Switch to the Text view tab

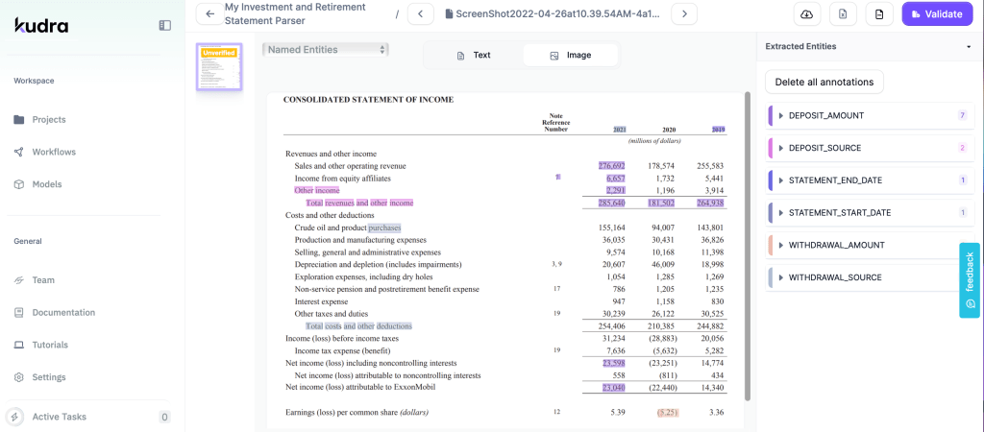pyautogui.click(x=473, y=56)
